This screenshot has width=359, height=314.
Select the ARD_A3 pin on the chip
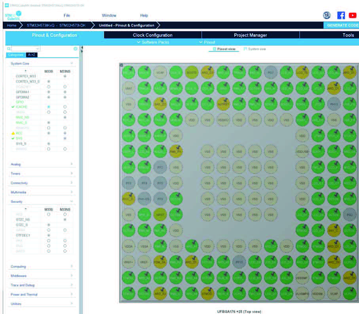pyautogui.click(x=160, y=294)
